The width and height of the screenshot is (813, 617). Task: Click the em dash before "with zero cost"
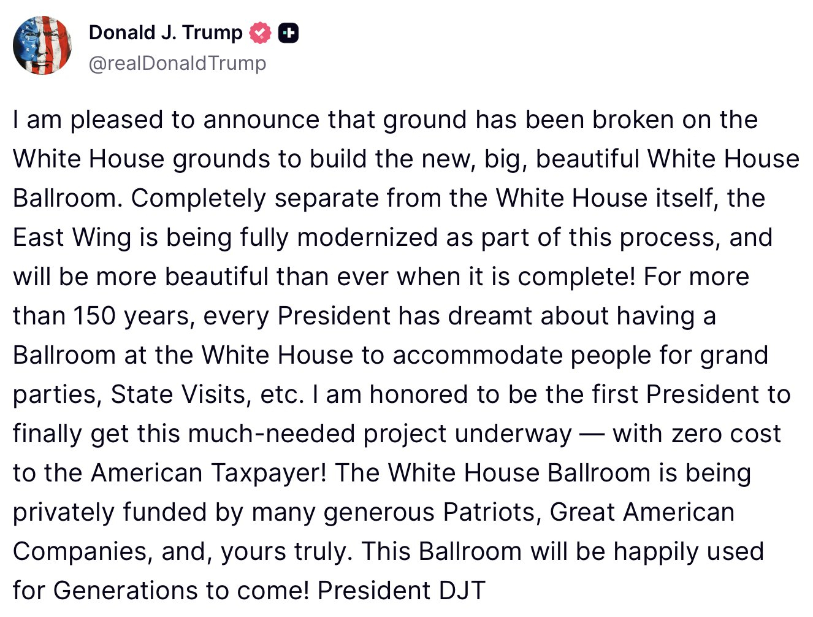click(x=592, y=434)
